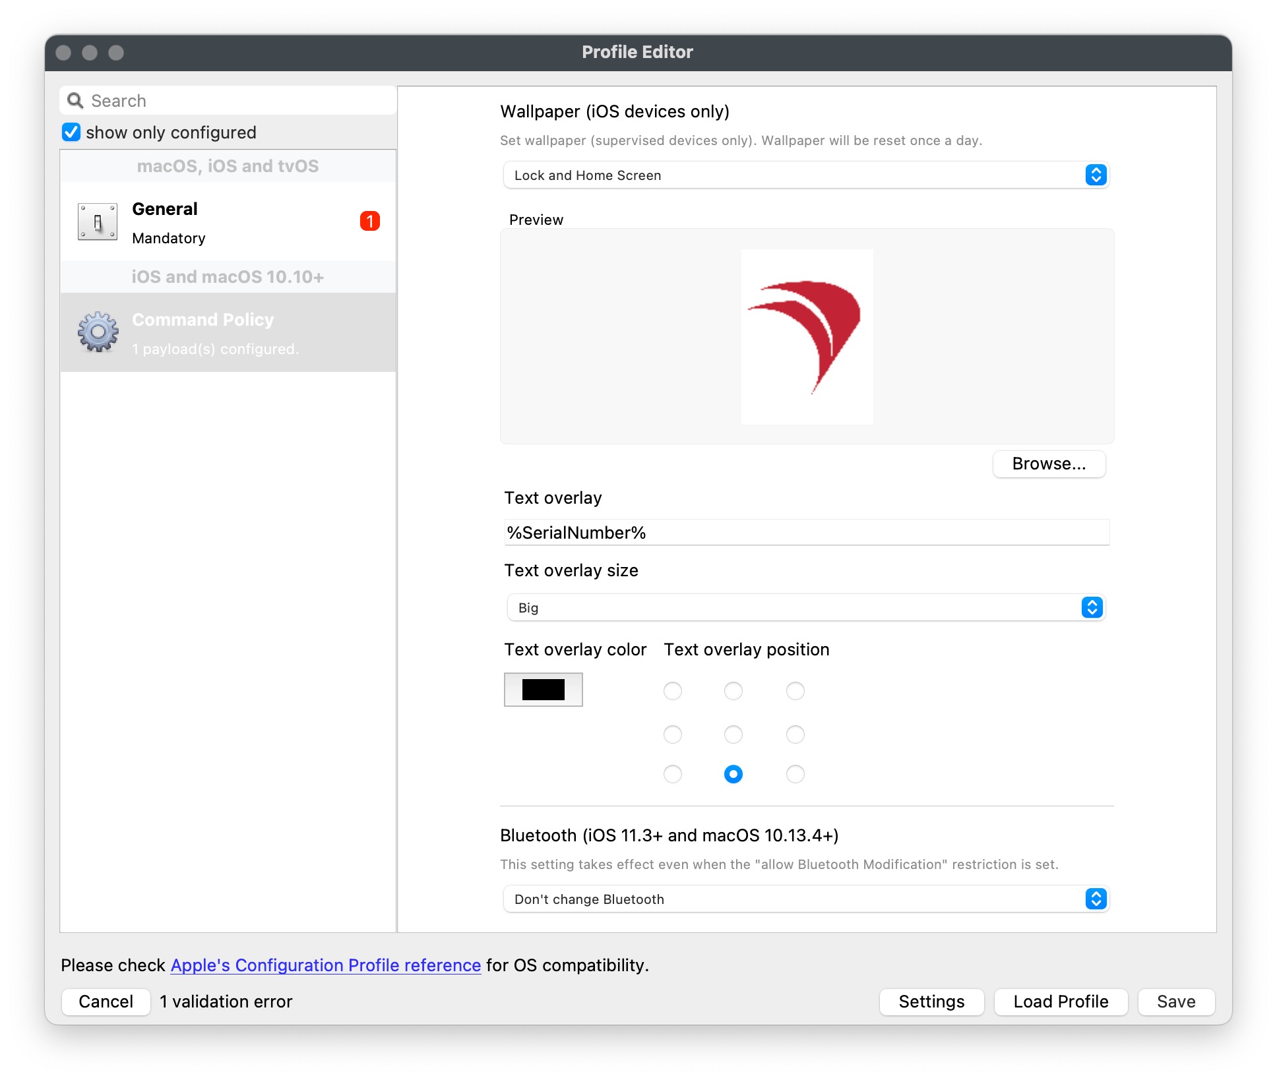
Task: Click the Command Policy gear icon
Action: coord(98,332)
